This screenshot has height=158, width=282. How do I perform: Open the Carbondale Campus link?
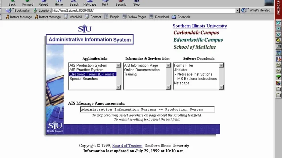(x=196, y=33)
